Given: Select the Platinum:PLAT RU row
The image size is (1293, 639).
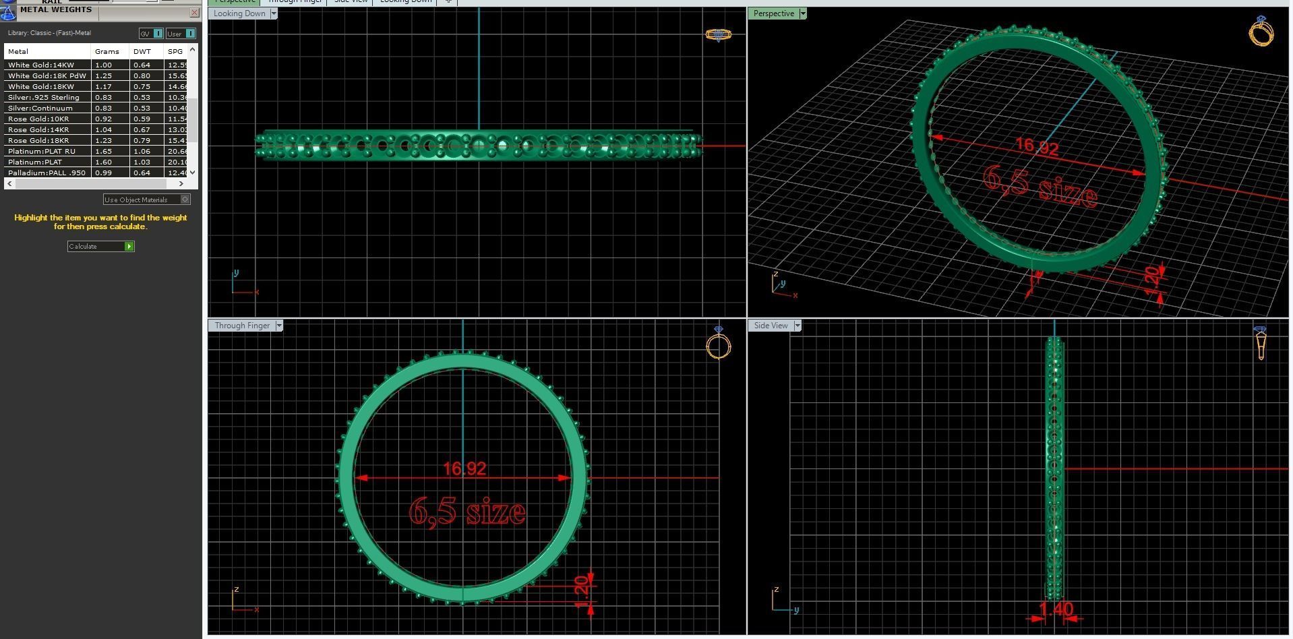Looking at the screenshot, I should (x=96, y=151).
